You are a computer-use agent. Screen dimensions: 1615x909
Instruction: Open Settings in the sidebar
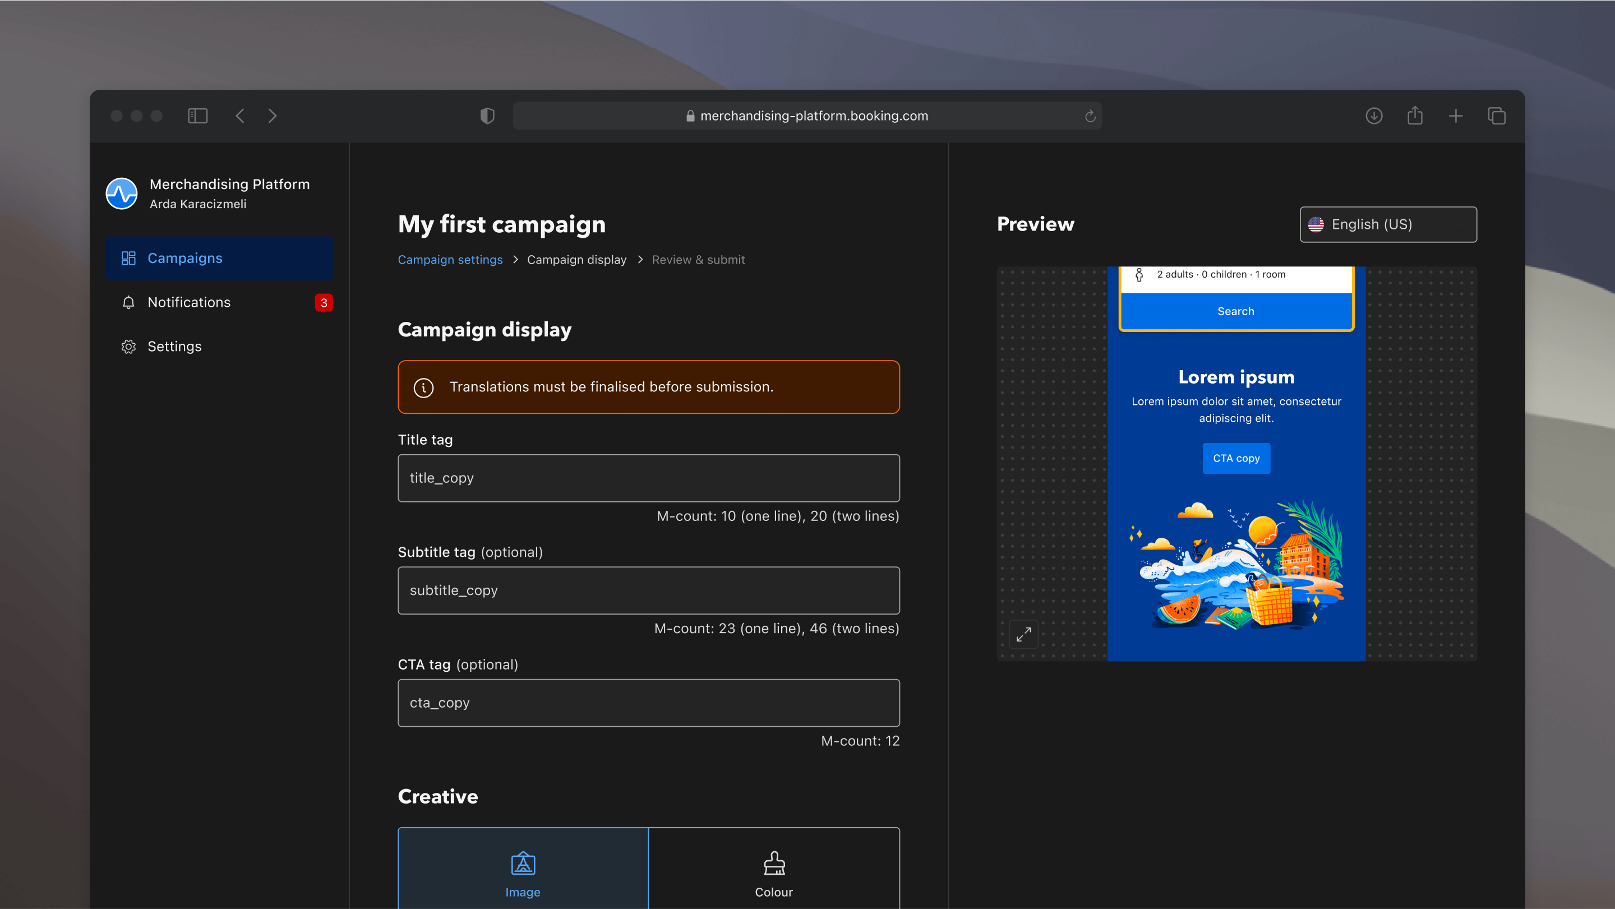(x=219, y=347)
